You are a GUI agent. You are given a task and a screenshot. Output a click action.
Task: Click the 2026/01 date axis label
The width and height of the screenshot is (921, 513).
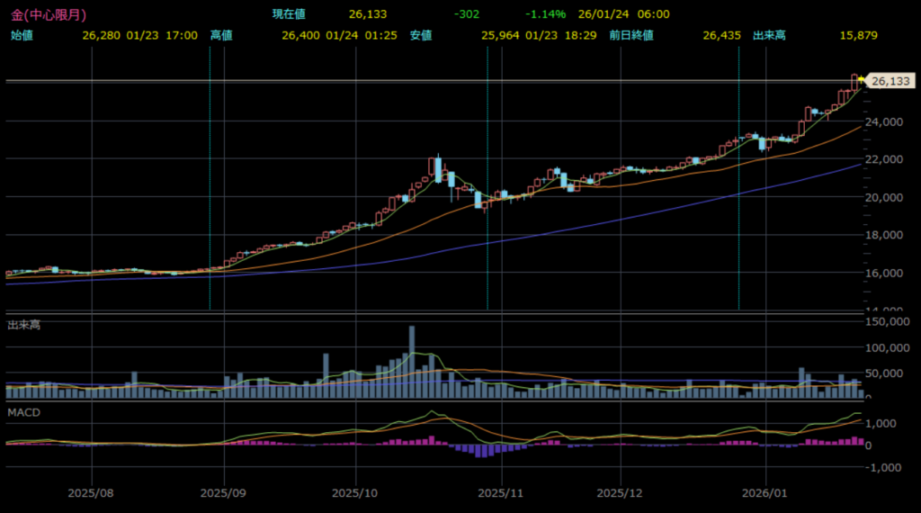click(766, 493)
